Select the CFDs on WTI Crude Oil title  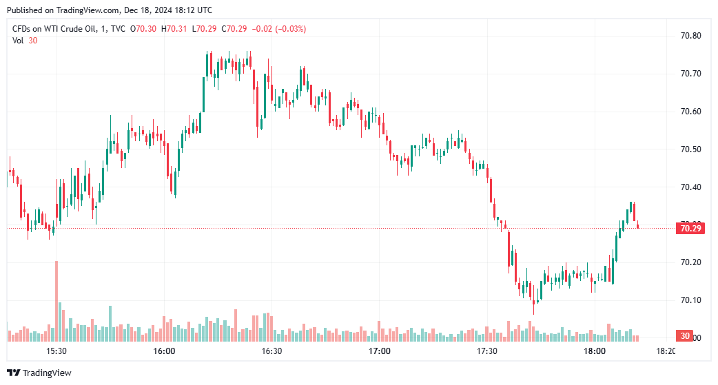click(x=56, y=29)
